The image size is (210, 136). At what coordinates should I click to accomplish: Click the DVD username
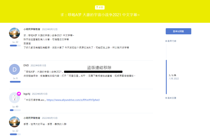pyautogui.click(x=26, y=65)
